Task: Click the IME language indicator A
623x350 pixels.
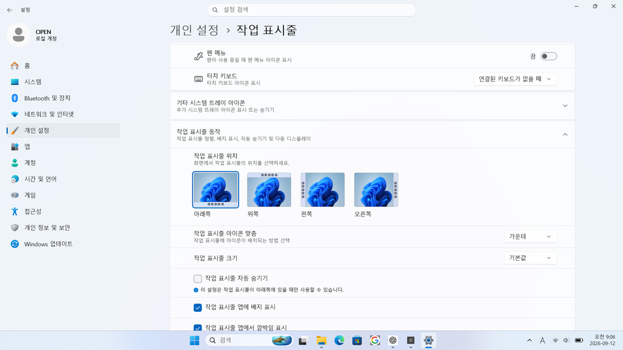Action: point(542,340)
